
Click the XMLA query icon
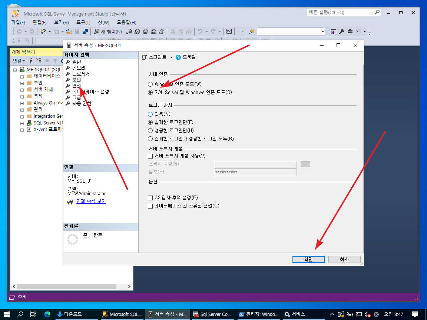[153, 31]
